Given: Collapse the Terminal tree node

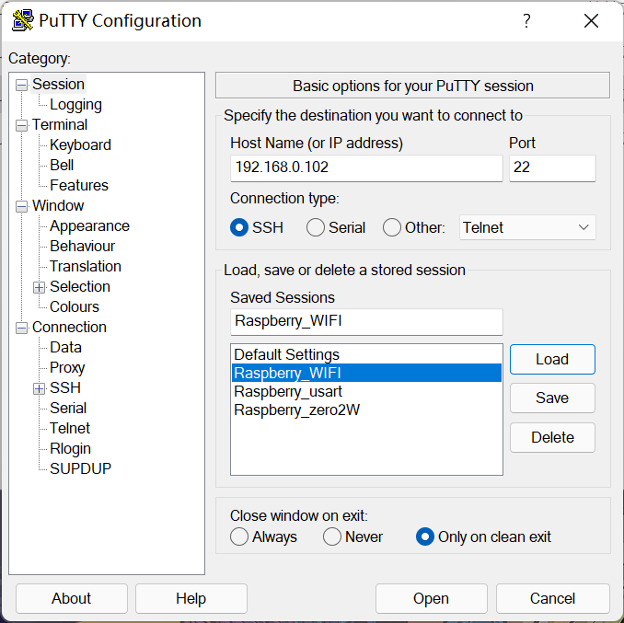Looking at the screenshot, I should point(21,126).
